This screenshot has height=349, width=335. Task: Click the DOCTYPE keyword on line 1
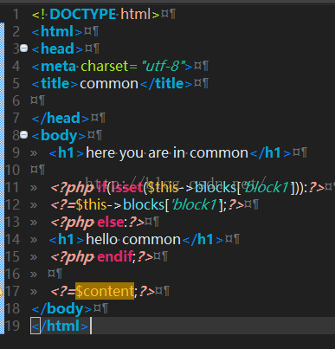click(82, 14)
